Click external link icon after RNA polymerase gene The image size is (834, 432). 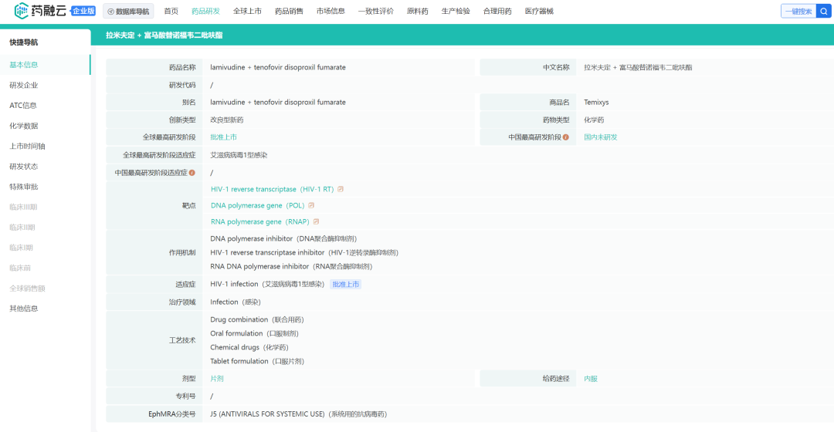[x=316, y=222]
